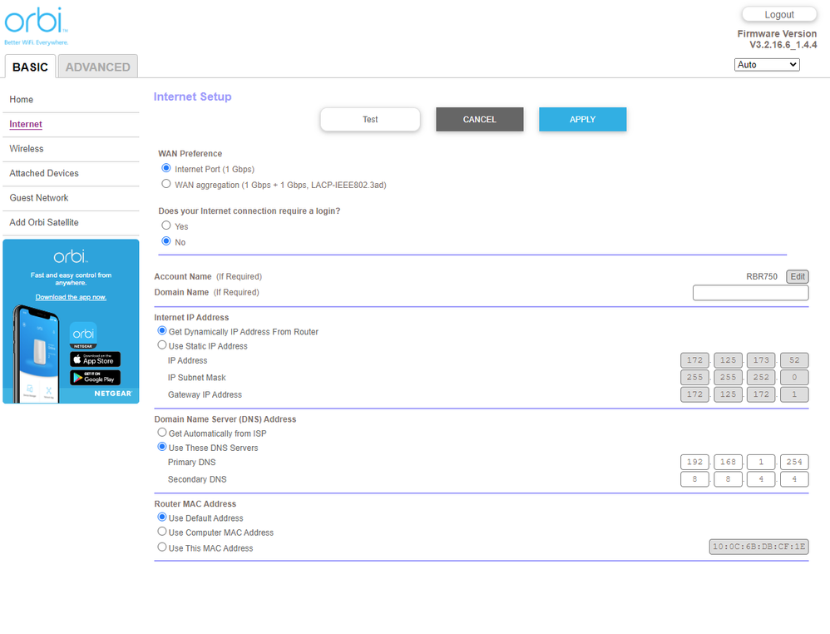Go to Guest Network settings
Viewport: 830px width, 634px height.
click(39, 198)
